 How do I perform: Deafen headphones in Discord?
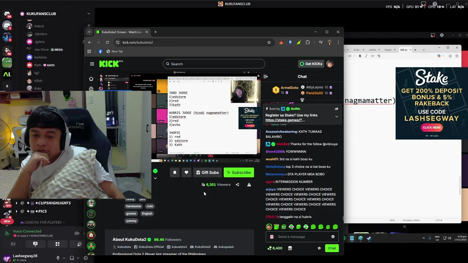72,258
